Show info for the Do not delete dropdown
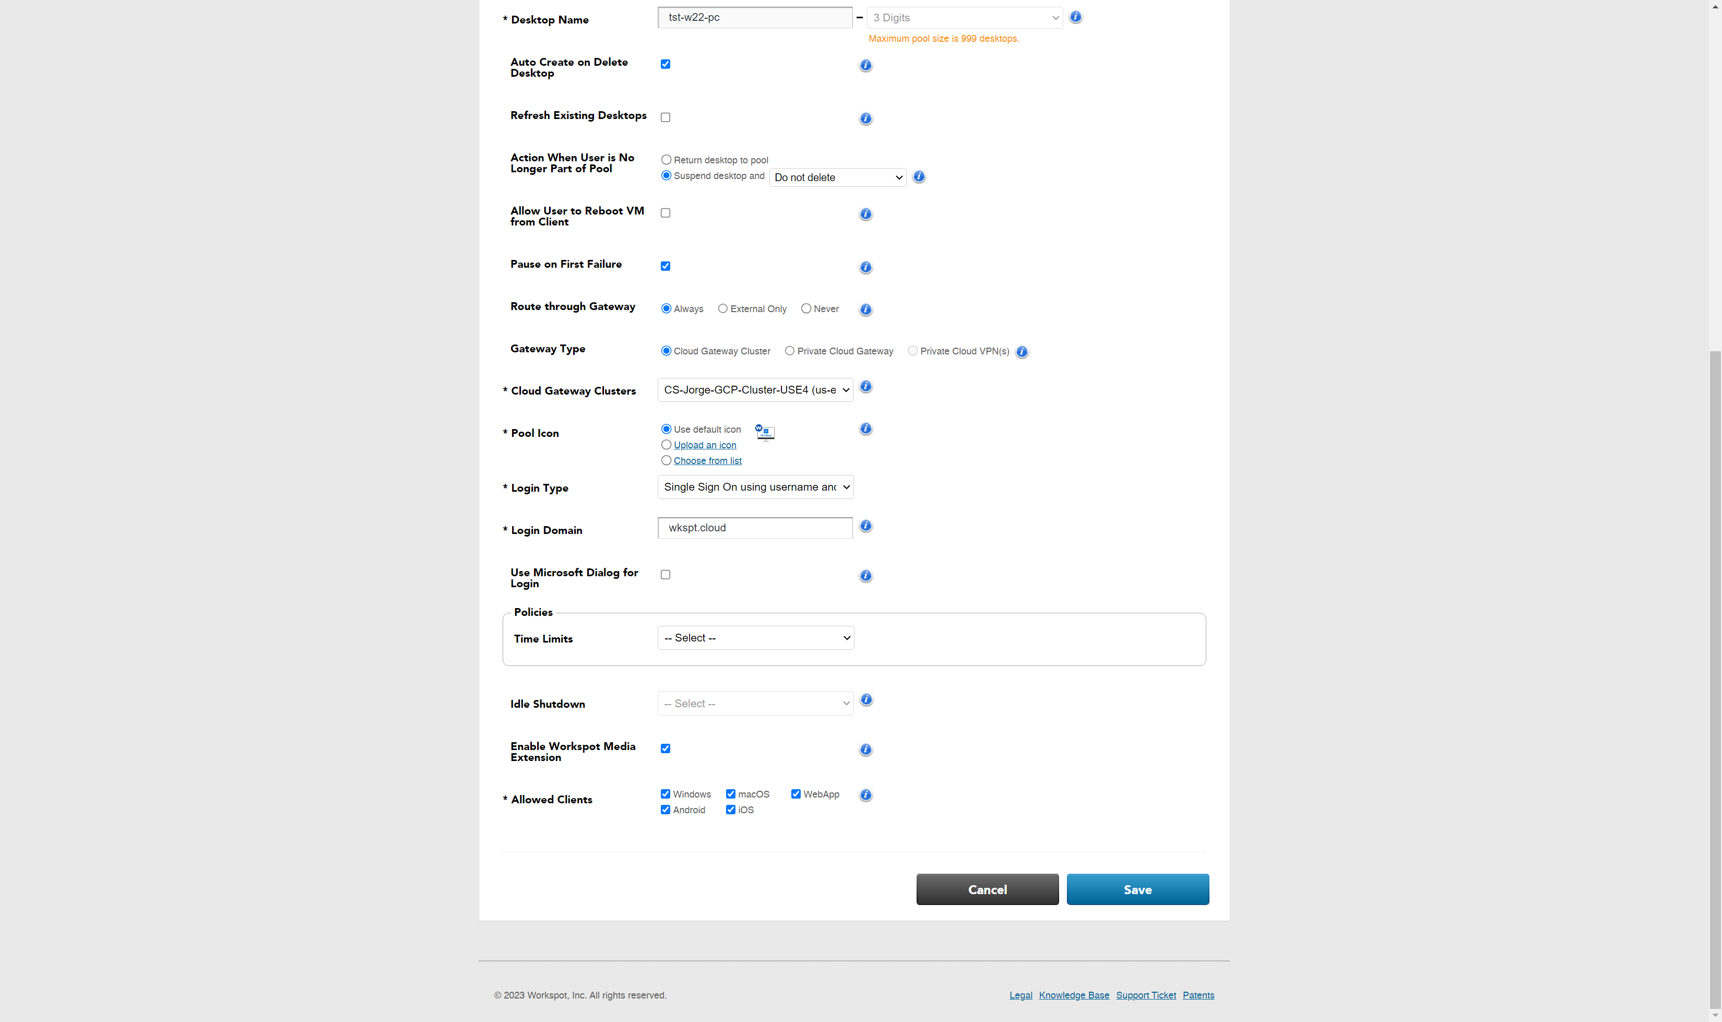This screenshot has height=1022, width=1722. point(919,177)
